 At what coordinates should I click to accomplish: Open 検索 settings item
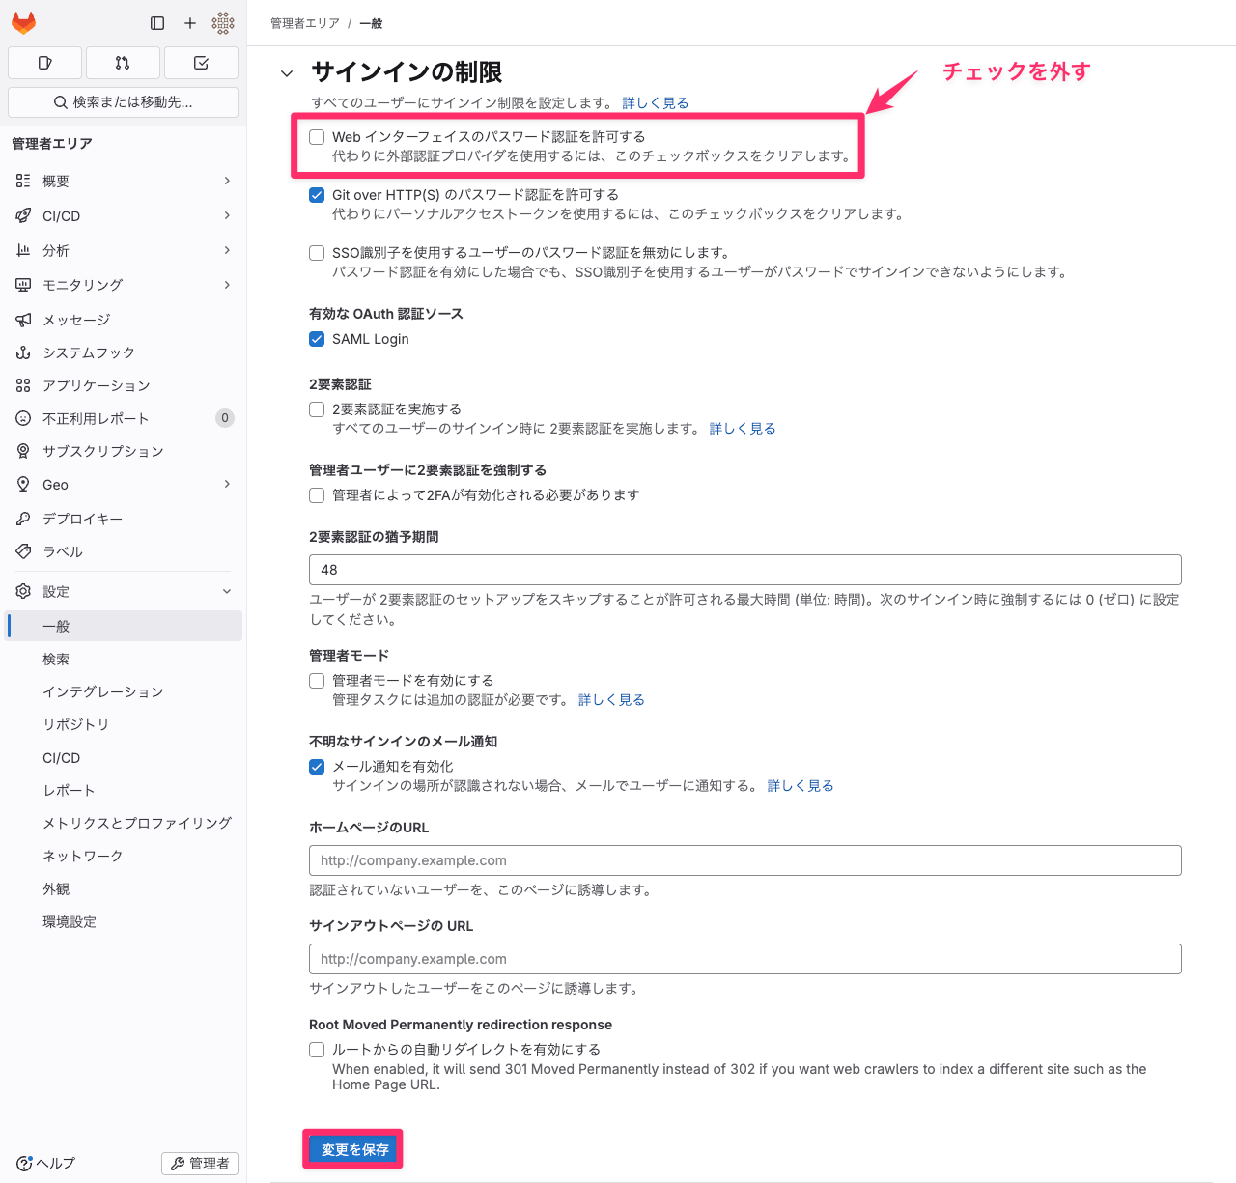point(124,659)
